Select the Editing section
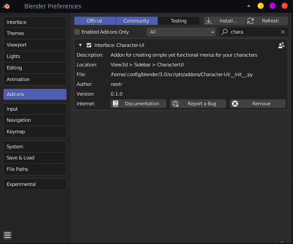This screenshot has height=244, width=293. pos(35,68)
